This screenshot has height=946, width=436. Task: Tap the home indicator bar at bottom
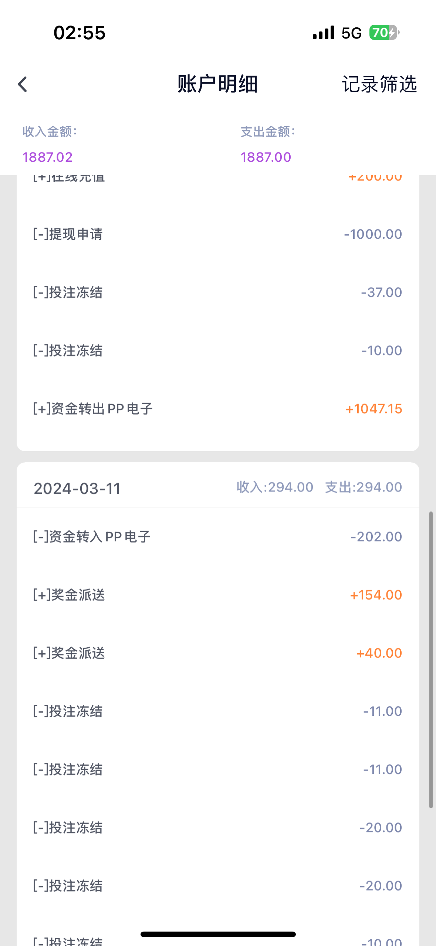[x=218, y=934]
